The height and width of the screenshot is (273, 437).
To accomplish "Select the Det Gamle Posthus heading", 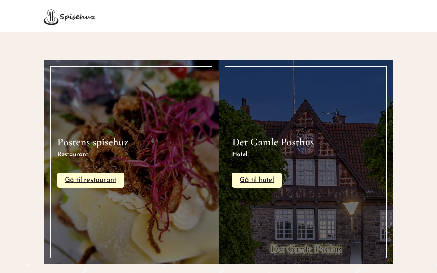I will pos(273,142).
